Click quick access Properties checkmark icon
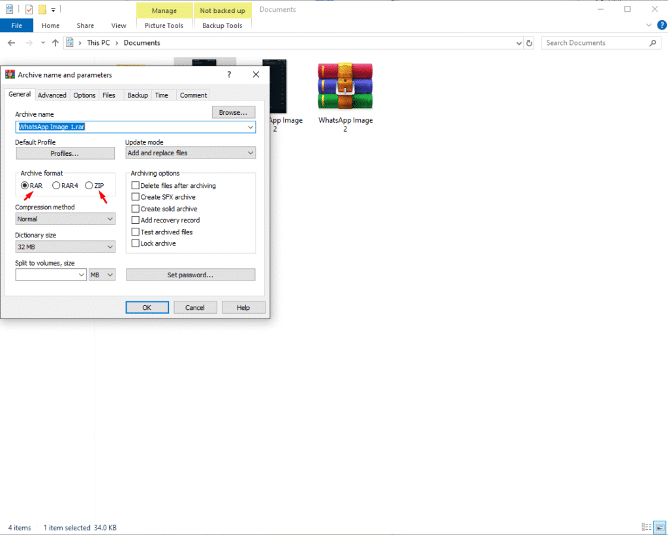Image resolution: width=668 pixels, height=535 pixels. tap(29, 9)
